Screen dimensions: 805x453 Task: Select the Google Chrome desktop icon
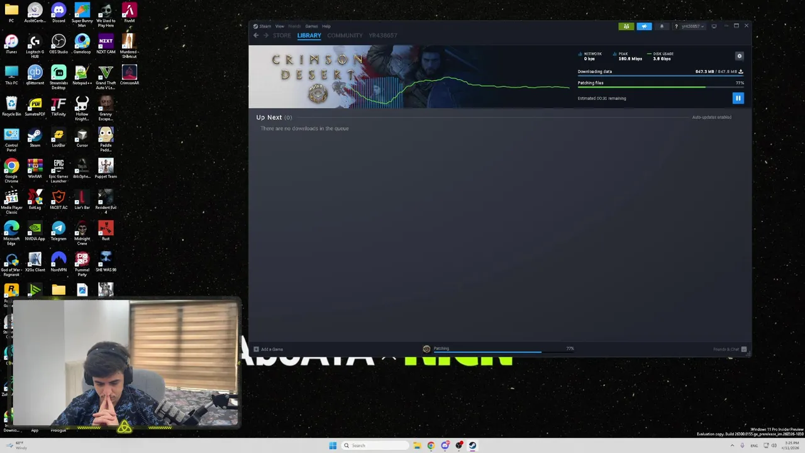coord(11,170)
